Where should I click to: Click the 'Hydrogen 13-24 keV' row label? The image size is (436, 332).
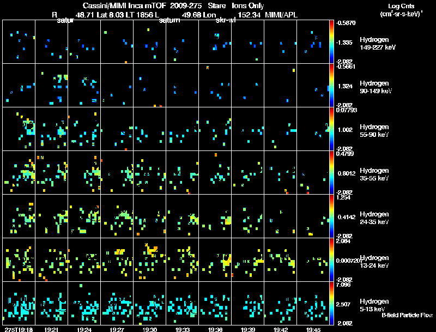point(374,262)
